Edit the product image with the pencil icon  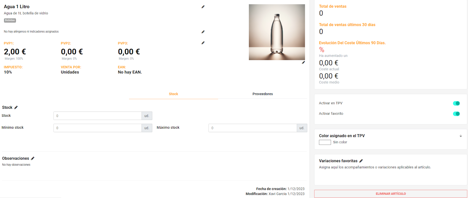(303, 62)
